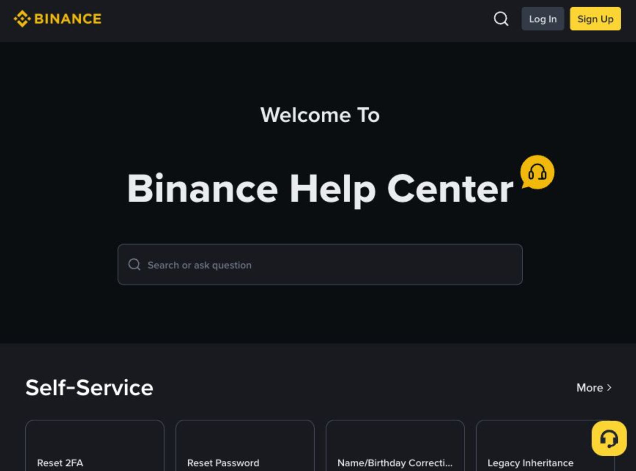Click the Binance diamond logo icon
This screenshot has height=471, width=636.
click(22, 19)
